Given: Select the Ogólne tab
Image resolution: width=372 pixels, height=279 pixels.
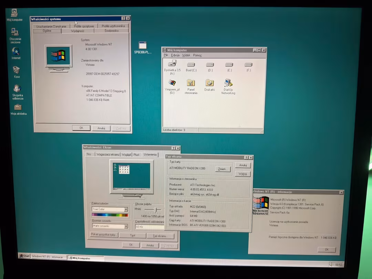Looking at the screenshot, I should coord(47,31).
